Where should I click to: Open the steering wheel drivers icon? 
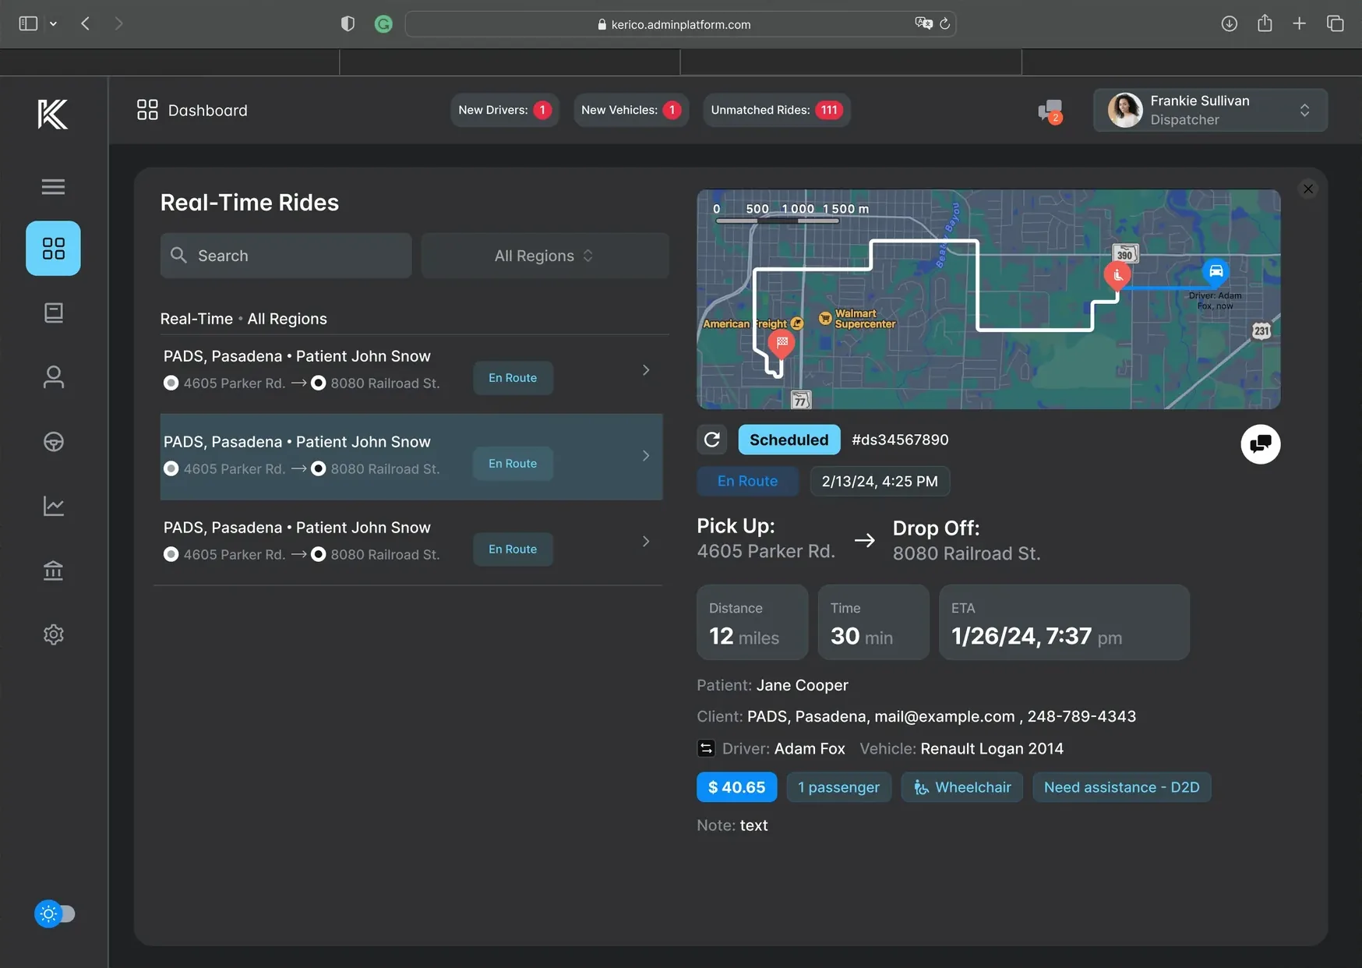[x=53, y=442]
